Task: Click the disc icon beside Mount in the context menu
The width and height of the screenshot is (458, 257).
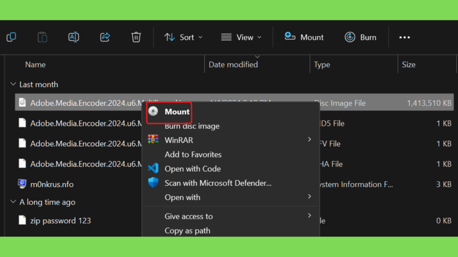Action: (x=153, y=111)
